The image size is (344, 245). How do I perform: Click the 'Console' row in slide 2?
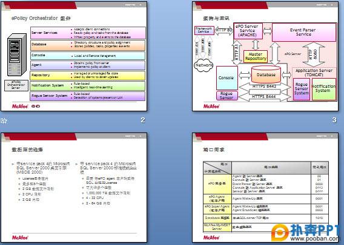[88, 56]
